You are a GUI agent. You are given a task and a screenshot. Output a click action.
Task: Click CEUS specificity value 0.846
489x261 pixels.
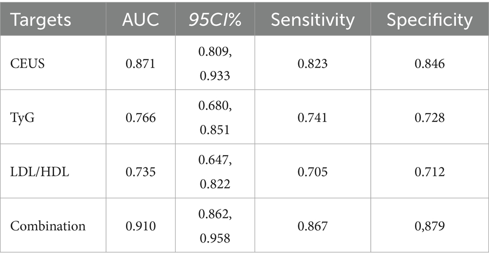[x=429, y=63]
